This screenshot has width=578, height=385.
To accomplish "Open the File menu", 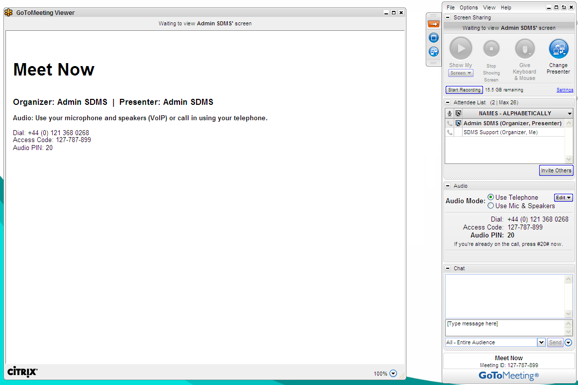I will coord(451,7).
